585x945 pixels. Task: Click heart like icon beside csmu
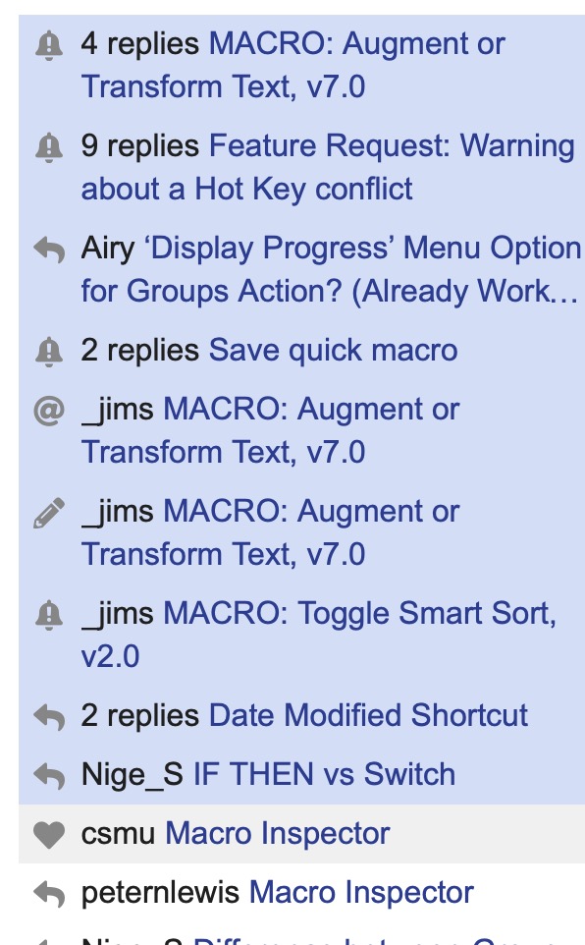pyautogui.click(x=49, y=835)
